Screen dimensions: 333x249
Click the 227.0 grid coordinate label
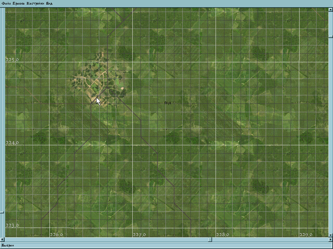pos(140,235)
